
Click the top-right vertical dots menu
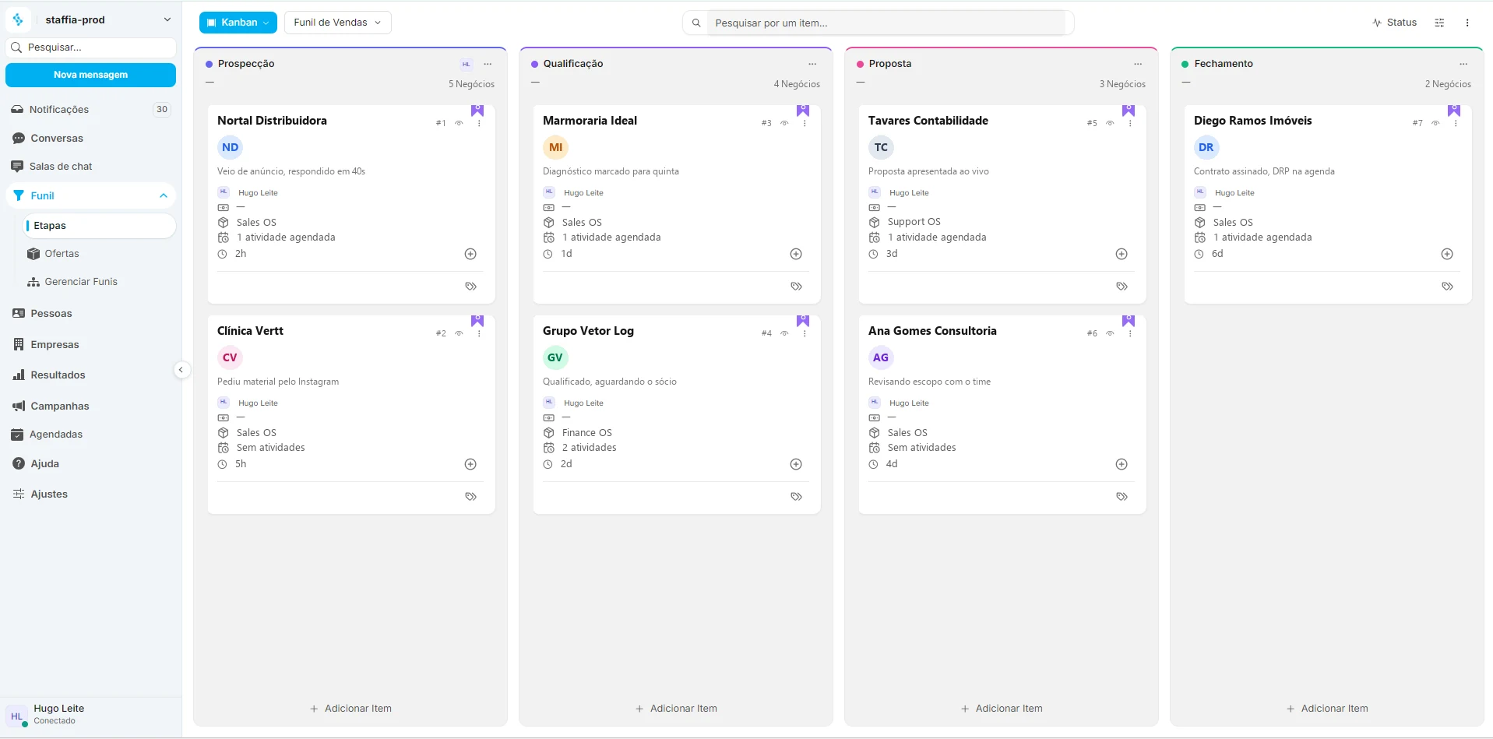click(x=1467, y=23)
